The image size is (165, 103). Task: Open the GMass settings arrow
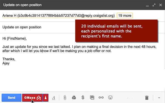pos(46,98)
